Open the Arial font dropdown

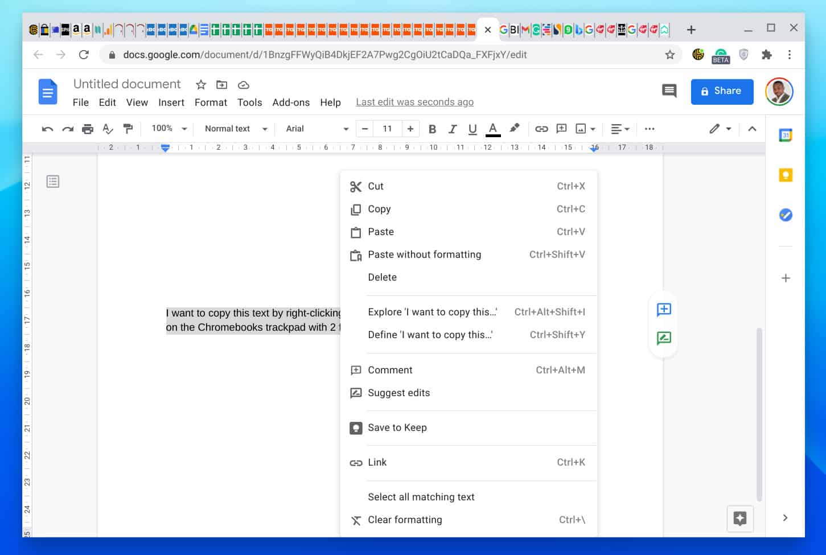pos(316,129)
